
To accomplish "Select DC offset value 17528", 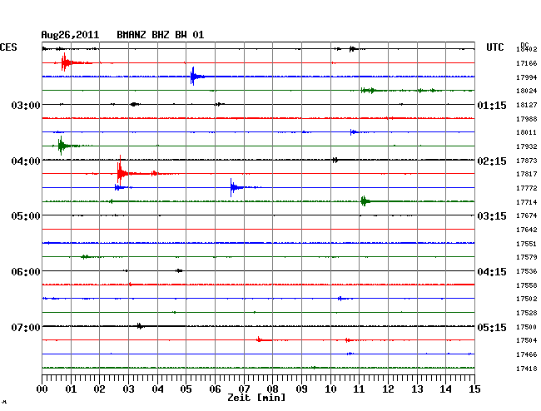I will click(x=527, y=313).
